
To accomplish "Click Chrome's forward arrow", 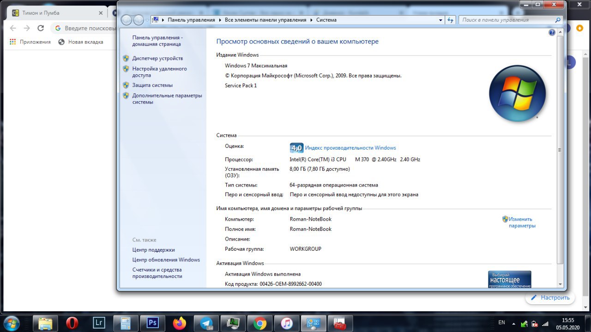I will click(x=27, y=28).
